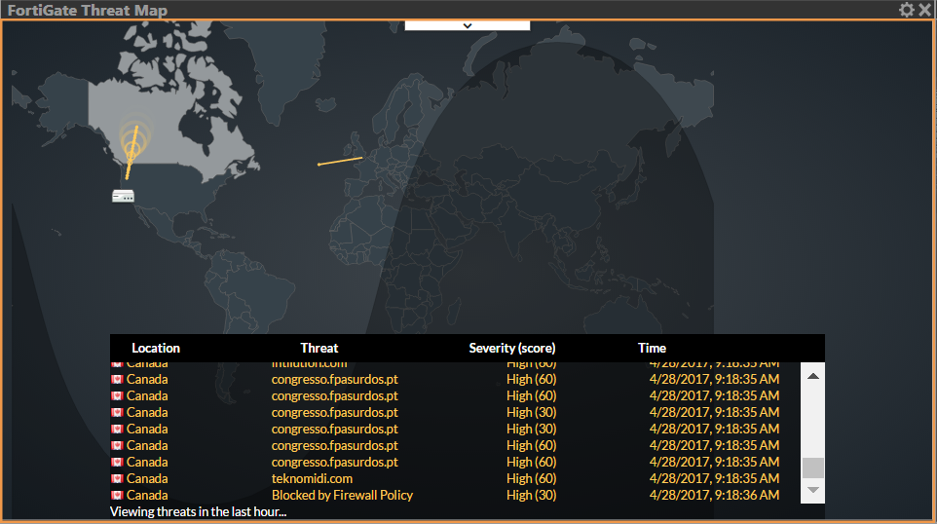The image size is (937, 524).
Task: Select the FortiGate device icon on the map
Action: [123, 196]
